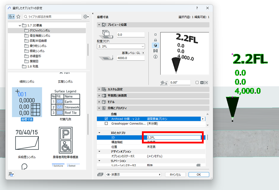Close the object settings dialog
The height and width of the screenshot is (190, 279).
point(208,8)
